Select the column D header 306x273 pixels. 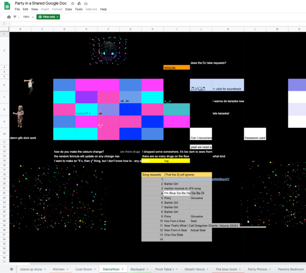(64, 29)
